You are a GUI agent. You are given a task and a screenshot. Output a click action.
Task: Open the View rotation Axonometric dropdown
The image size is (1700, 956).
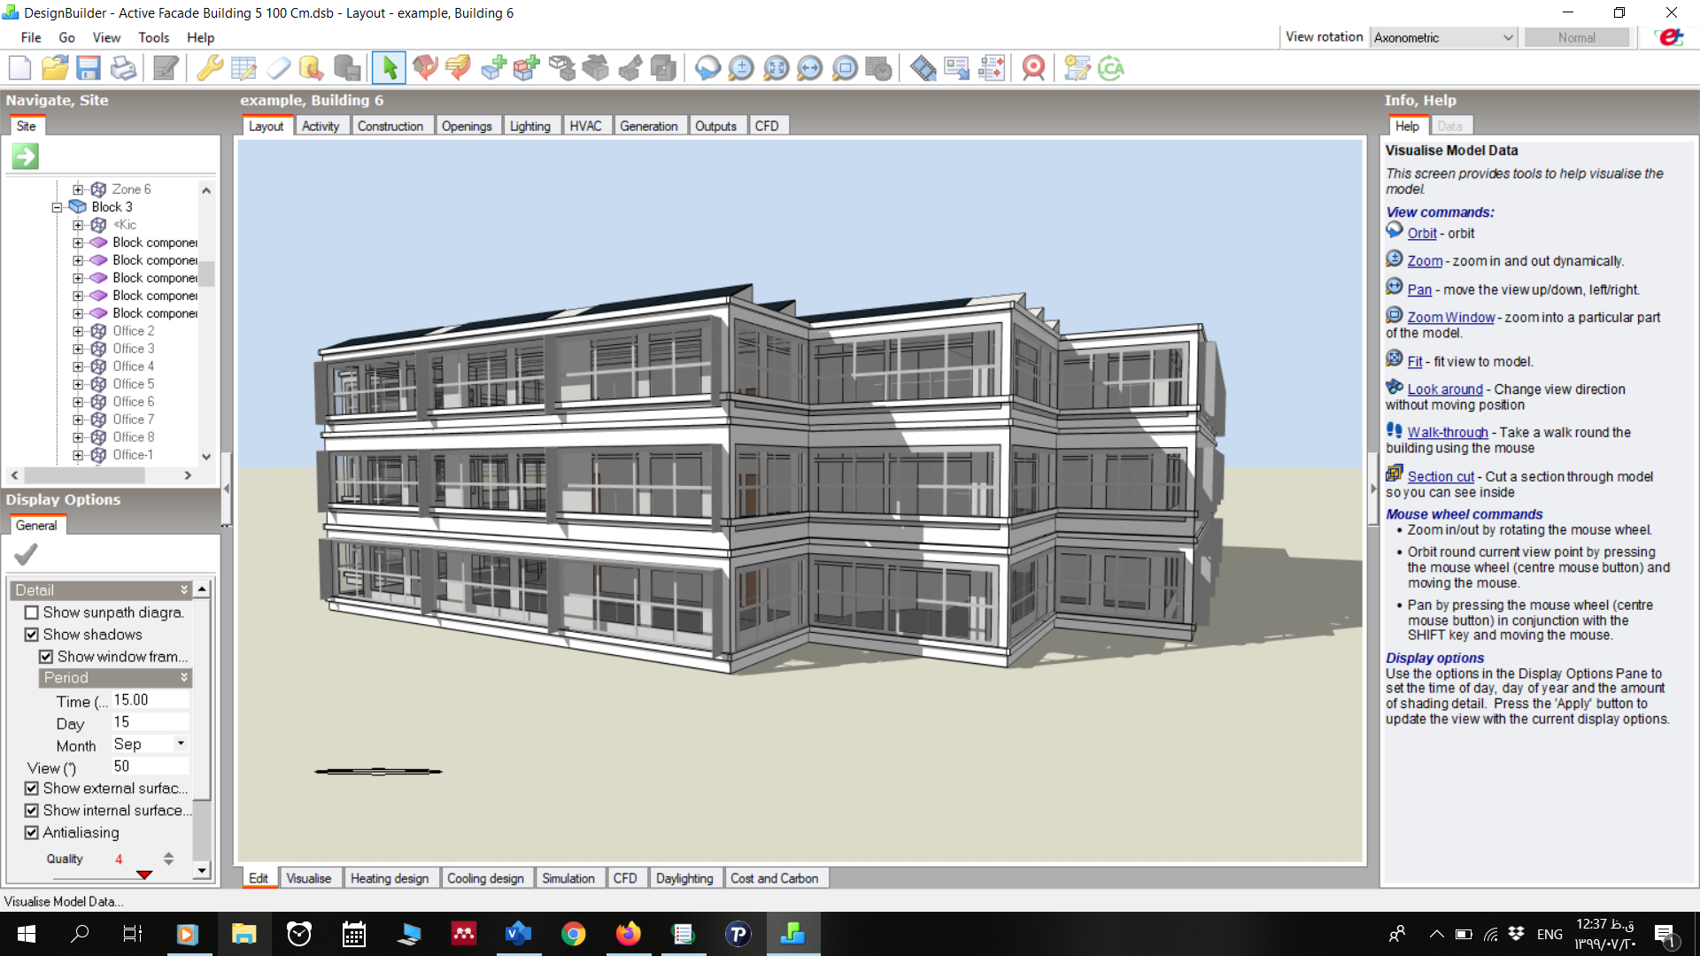[1444, 37]
